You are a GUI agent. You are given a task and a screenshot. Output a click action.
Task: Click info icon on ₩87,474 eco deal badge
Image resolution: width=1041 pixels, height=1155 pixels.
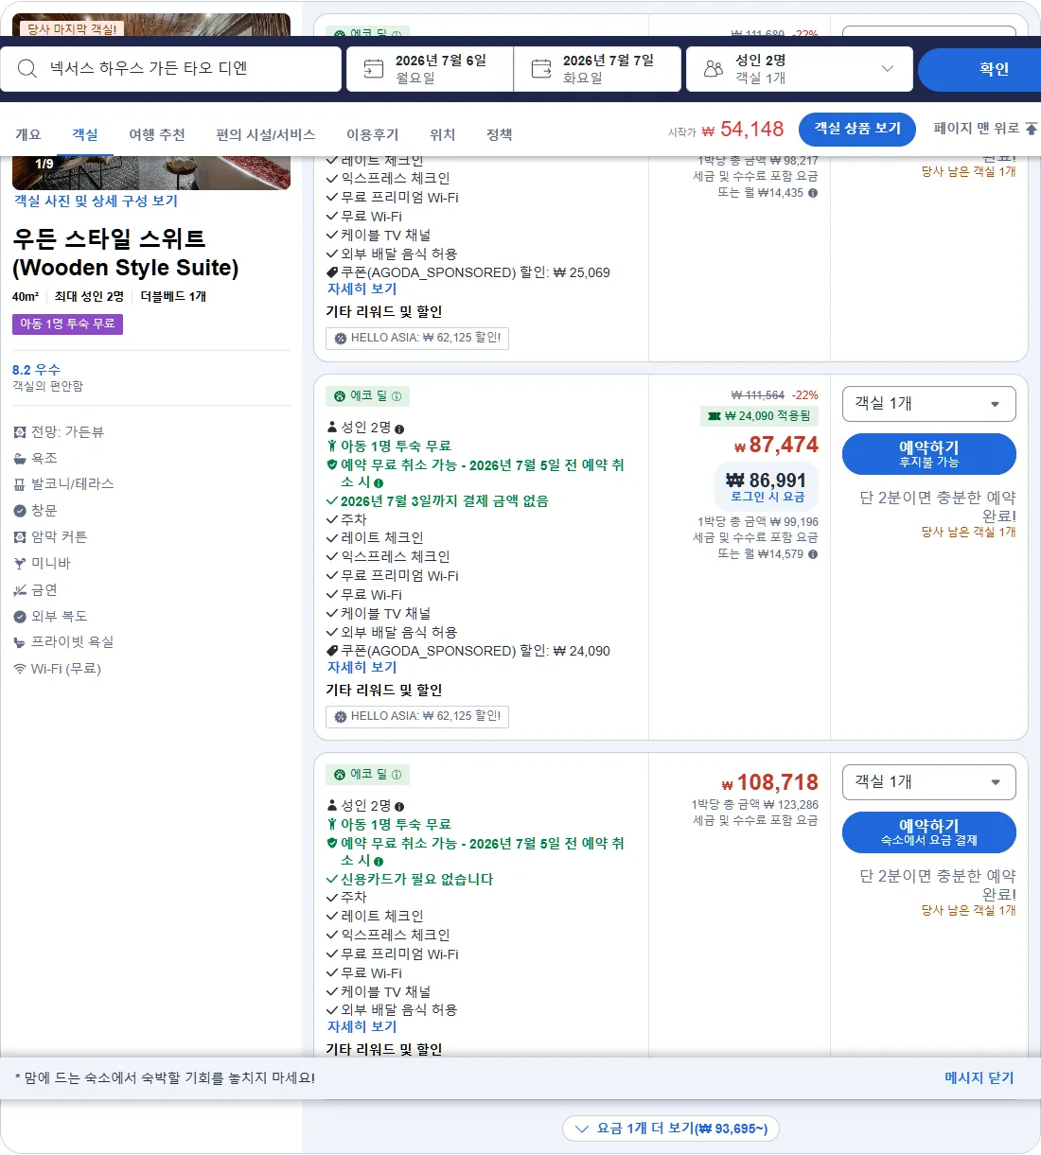tap(397, 396)
